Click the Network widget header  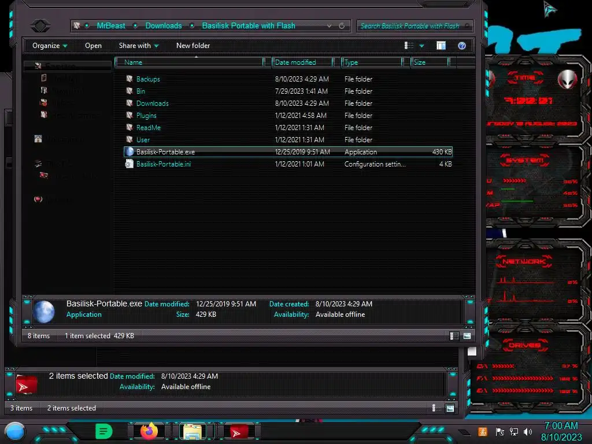click(524, 261)
